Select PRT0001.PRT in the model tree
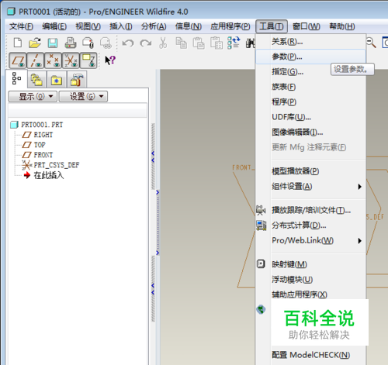This screenshot has height=365, width=388. [42, 125]
